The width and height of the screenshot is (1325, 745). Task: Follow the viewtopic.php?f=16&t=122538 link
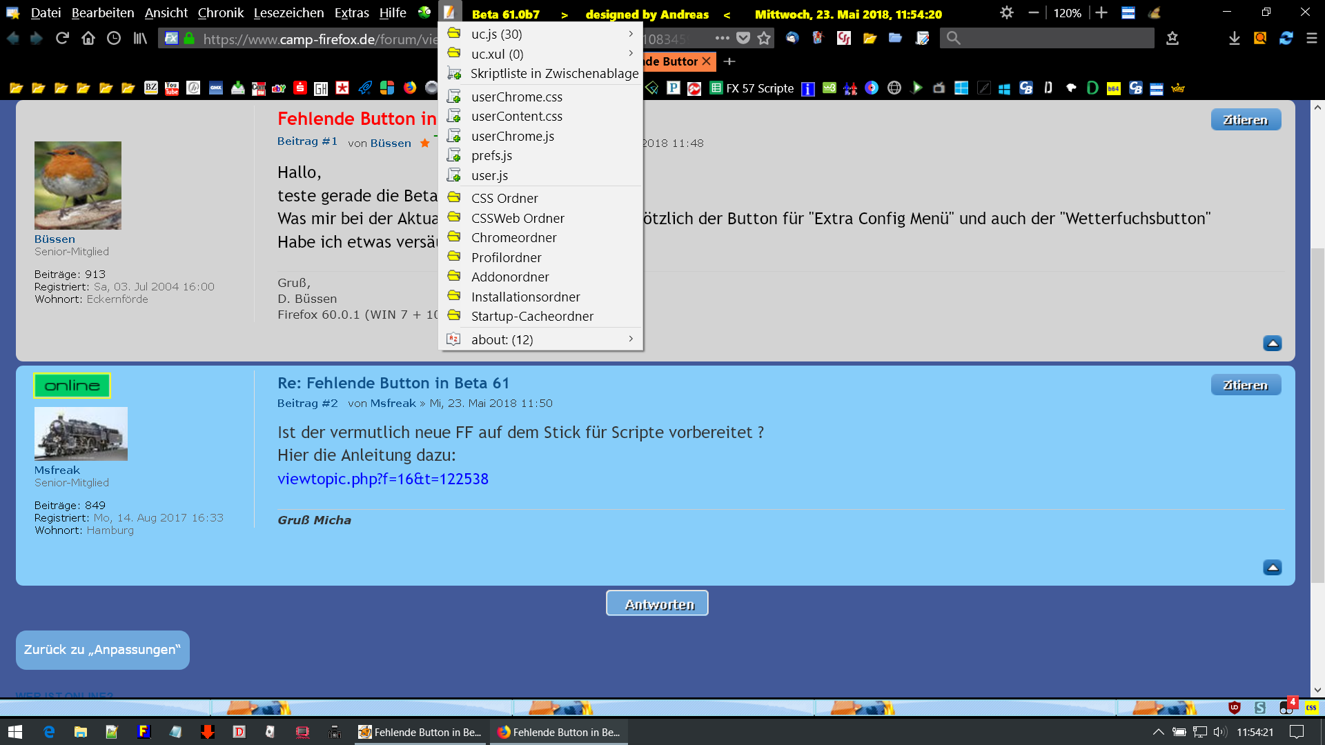382,479
